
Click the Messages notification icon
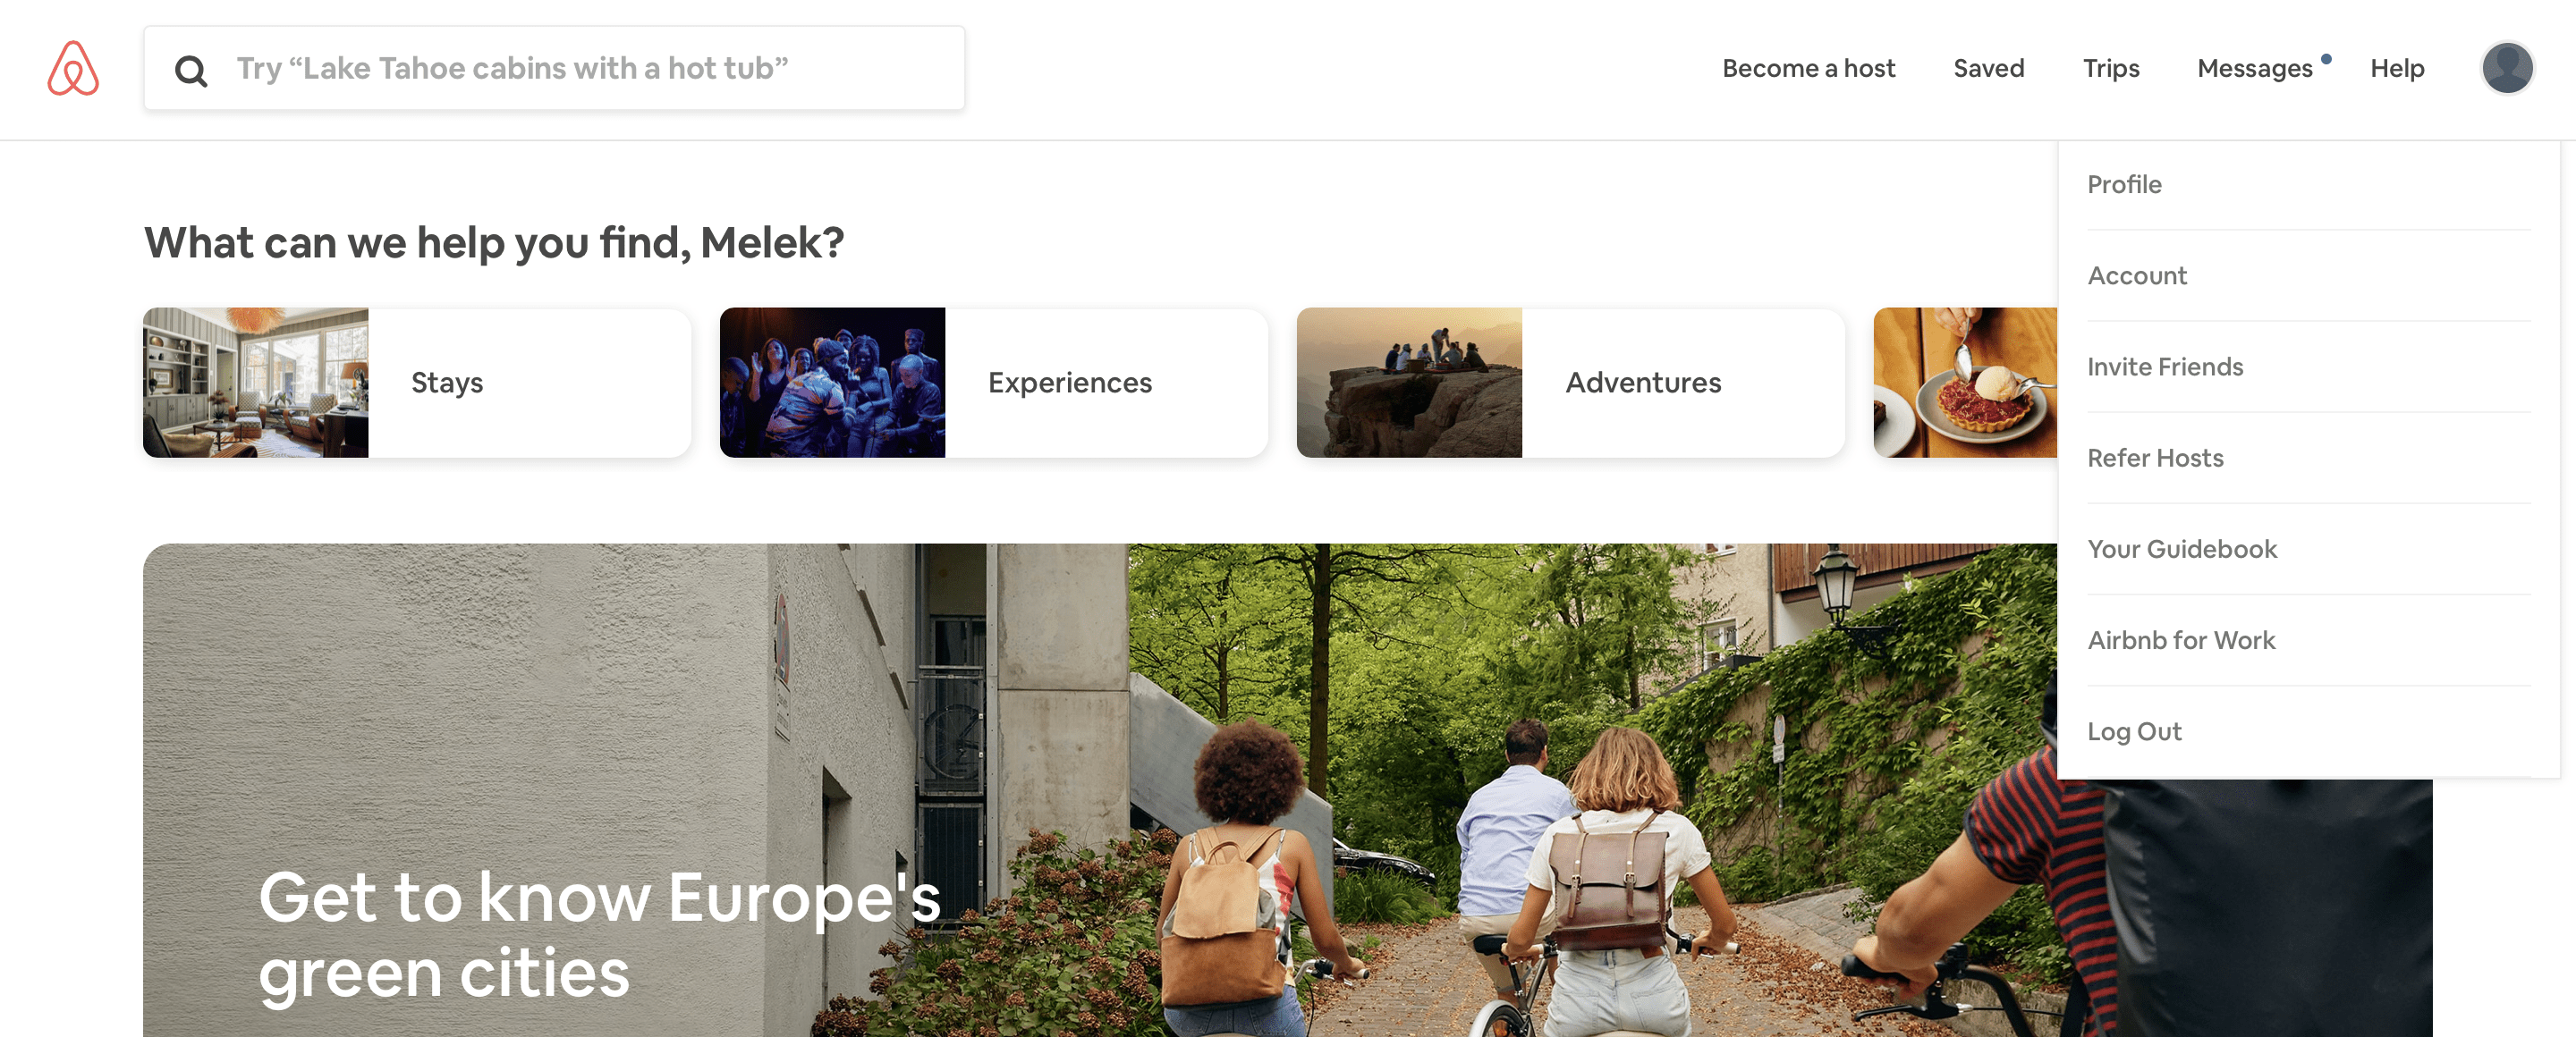[x=2326, y=55]
